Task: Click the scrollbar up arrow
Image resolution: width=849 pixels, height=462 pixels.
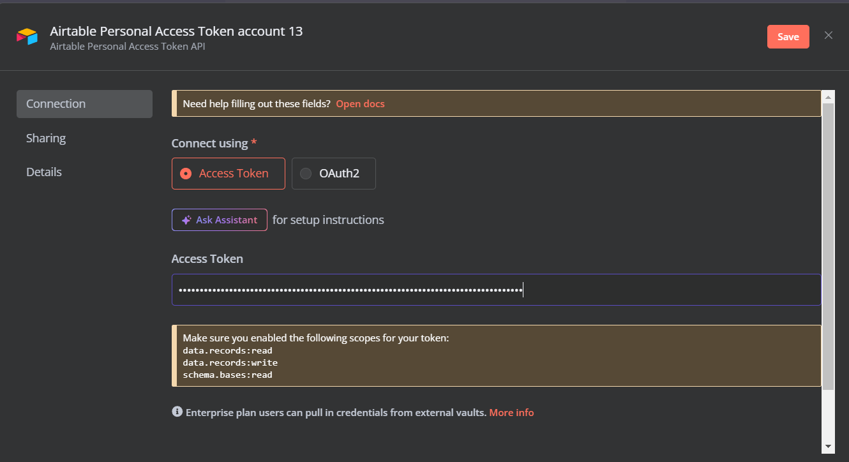Action: (829, 97)
